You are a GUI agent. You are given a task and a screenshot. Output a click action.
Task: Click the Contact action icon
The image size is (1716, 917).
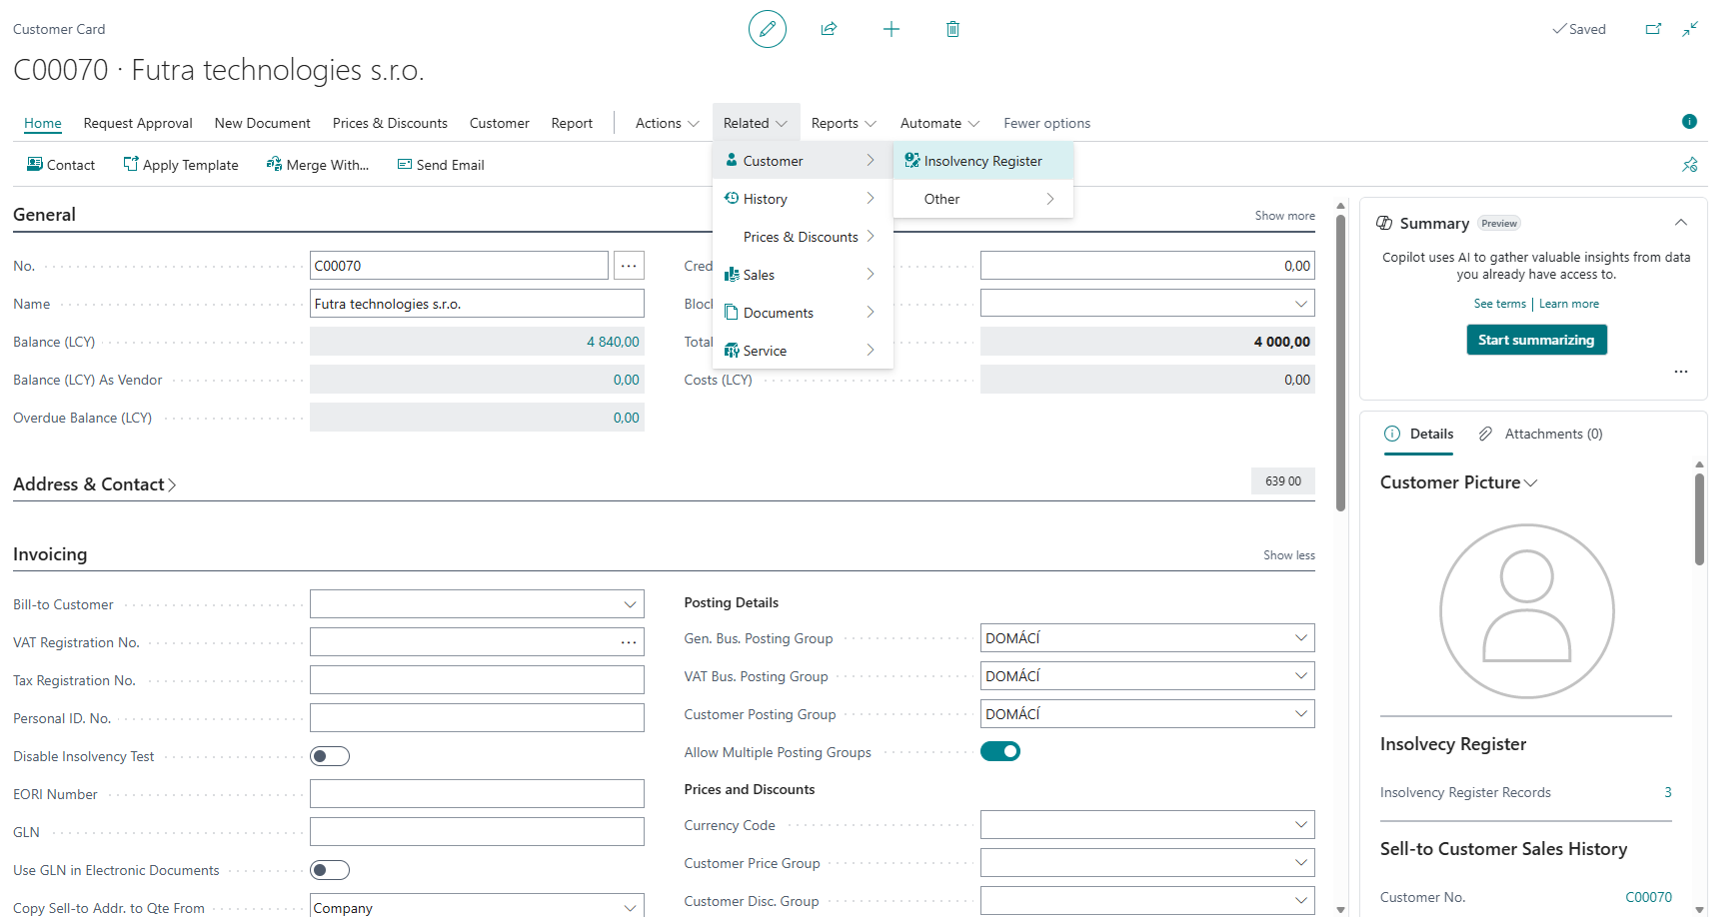pyautogui.click(x=35, y=165)
